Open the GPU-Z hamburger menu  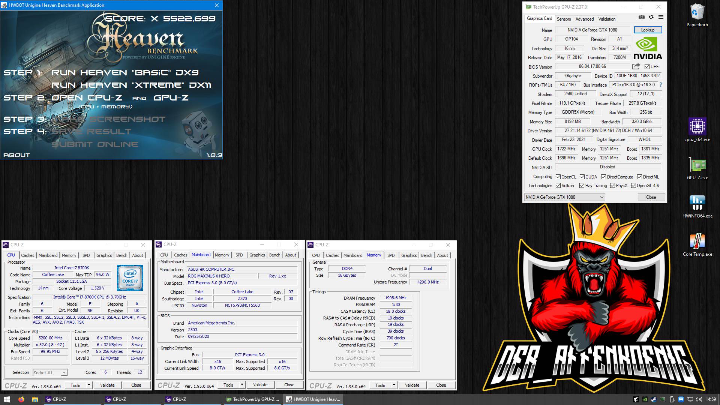coord(661,17)
